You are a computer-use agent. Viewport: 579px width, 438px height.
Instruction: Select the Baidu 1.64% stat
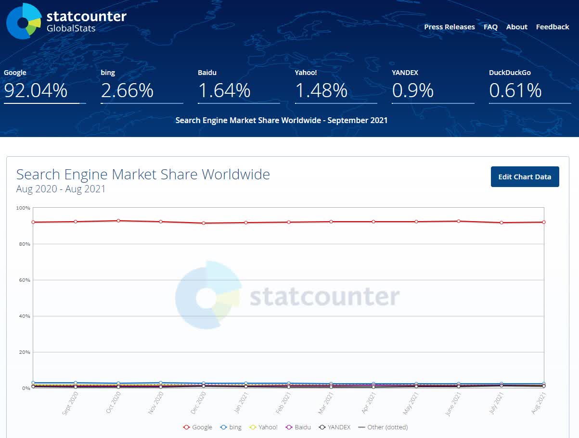(x=239, y=86)
